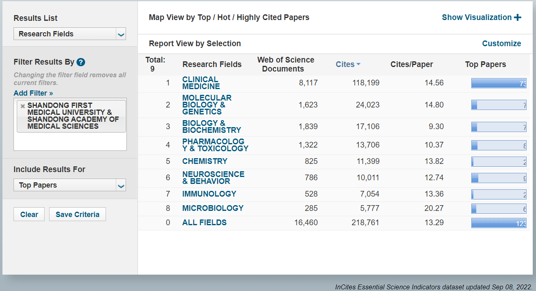Open Pharmacology & Toxicology field link

(215, 145)
